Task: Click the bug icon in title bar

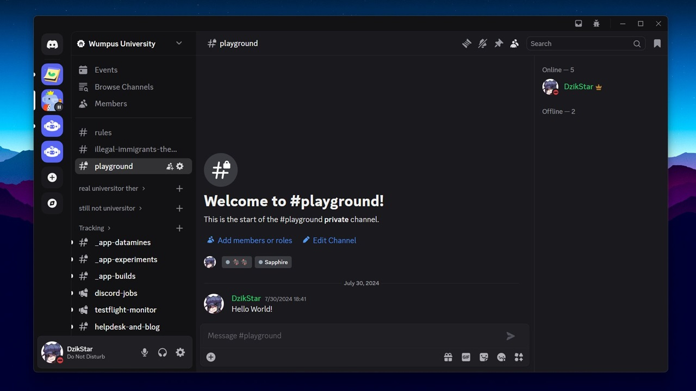Action: (x=596, y=24)
